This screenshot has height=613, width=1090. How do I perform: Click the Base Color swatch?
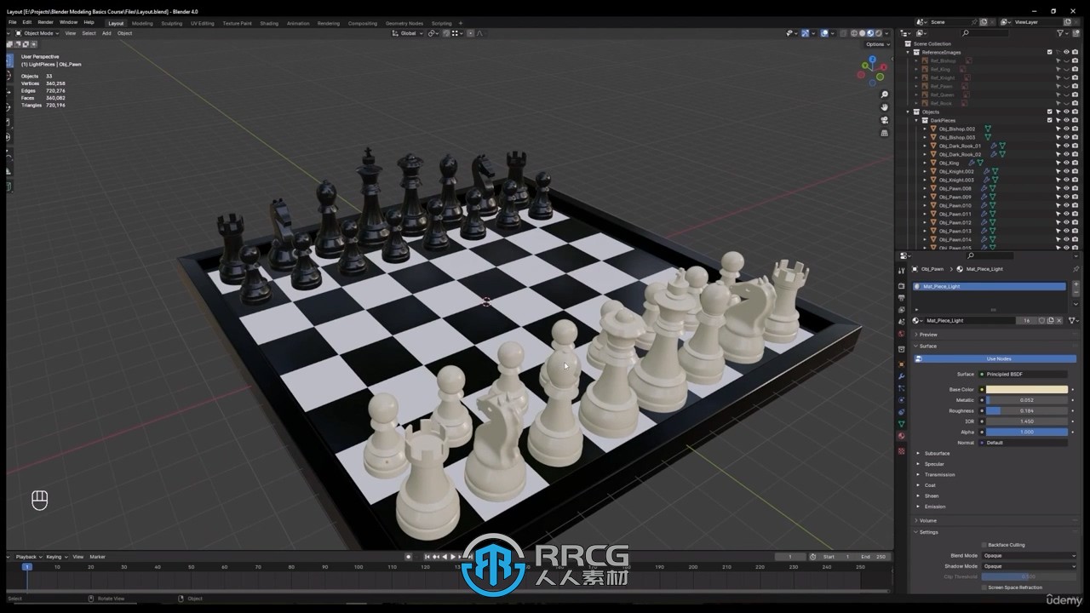1026,389
